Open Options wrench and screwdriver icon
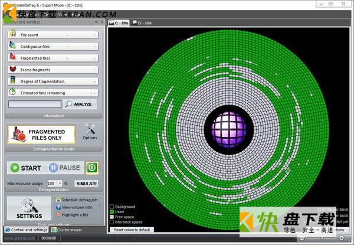354x245 pixels. [x=90, y=129]
